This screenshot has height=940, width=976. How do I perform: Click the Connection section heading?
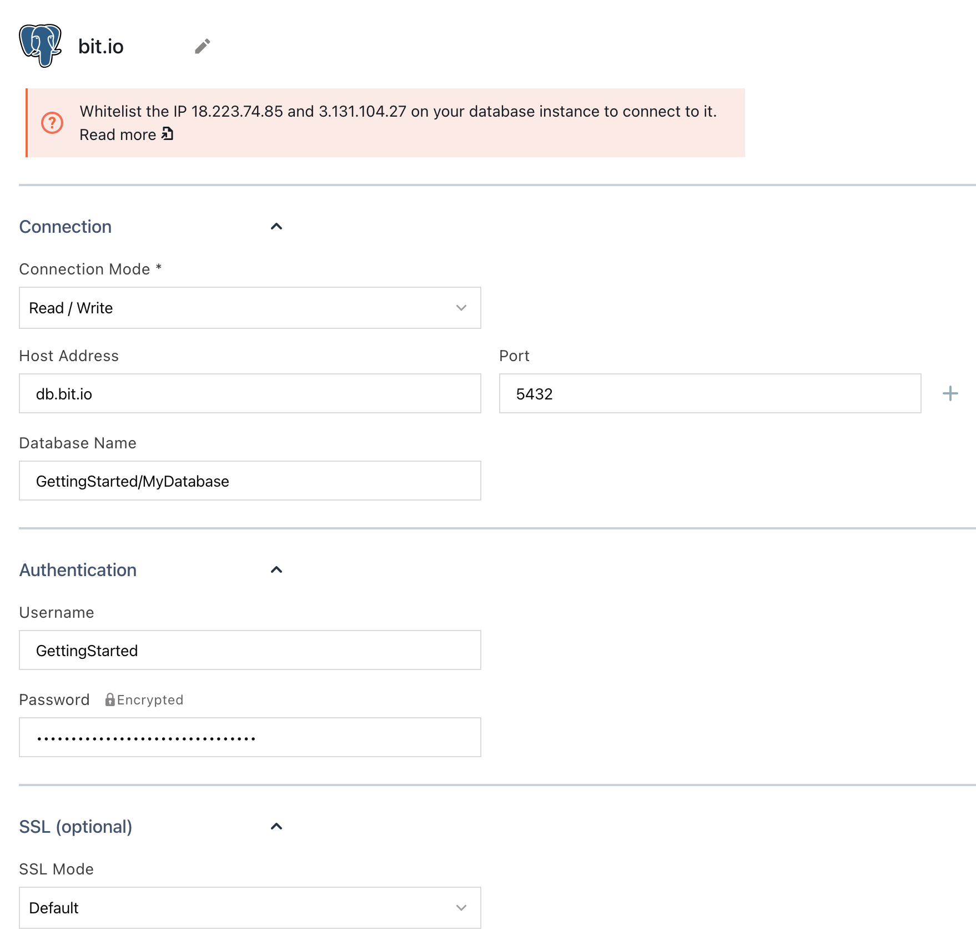coord(66,227)
